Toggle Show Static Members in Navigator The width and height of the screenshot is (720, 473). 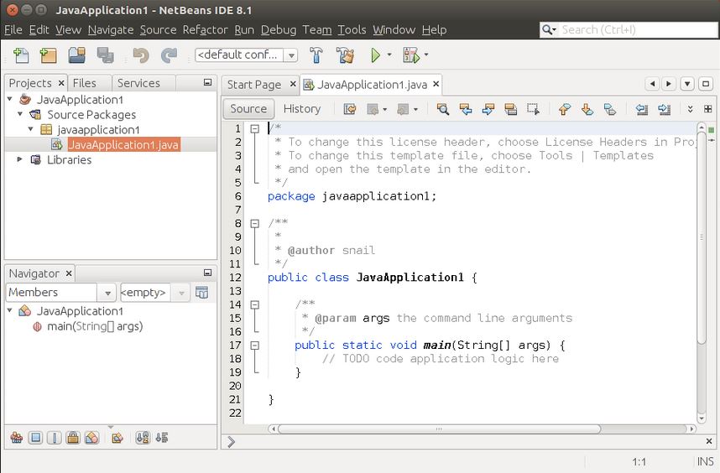click(55, 438)
